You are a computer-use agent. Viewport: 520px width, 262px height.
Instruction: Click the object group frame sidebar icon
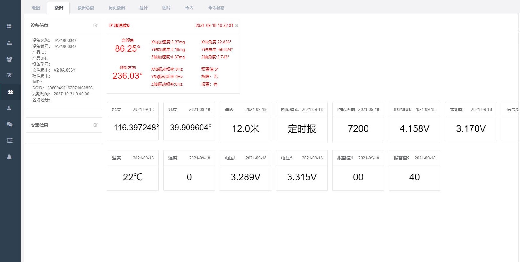point(9,140)
